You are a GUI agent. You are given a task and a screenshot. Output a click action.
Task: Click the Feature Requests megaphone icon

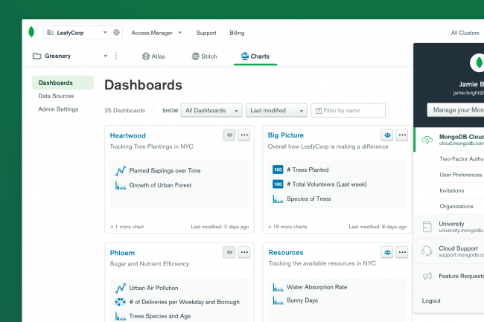[427, 276]
